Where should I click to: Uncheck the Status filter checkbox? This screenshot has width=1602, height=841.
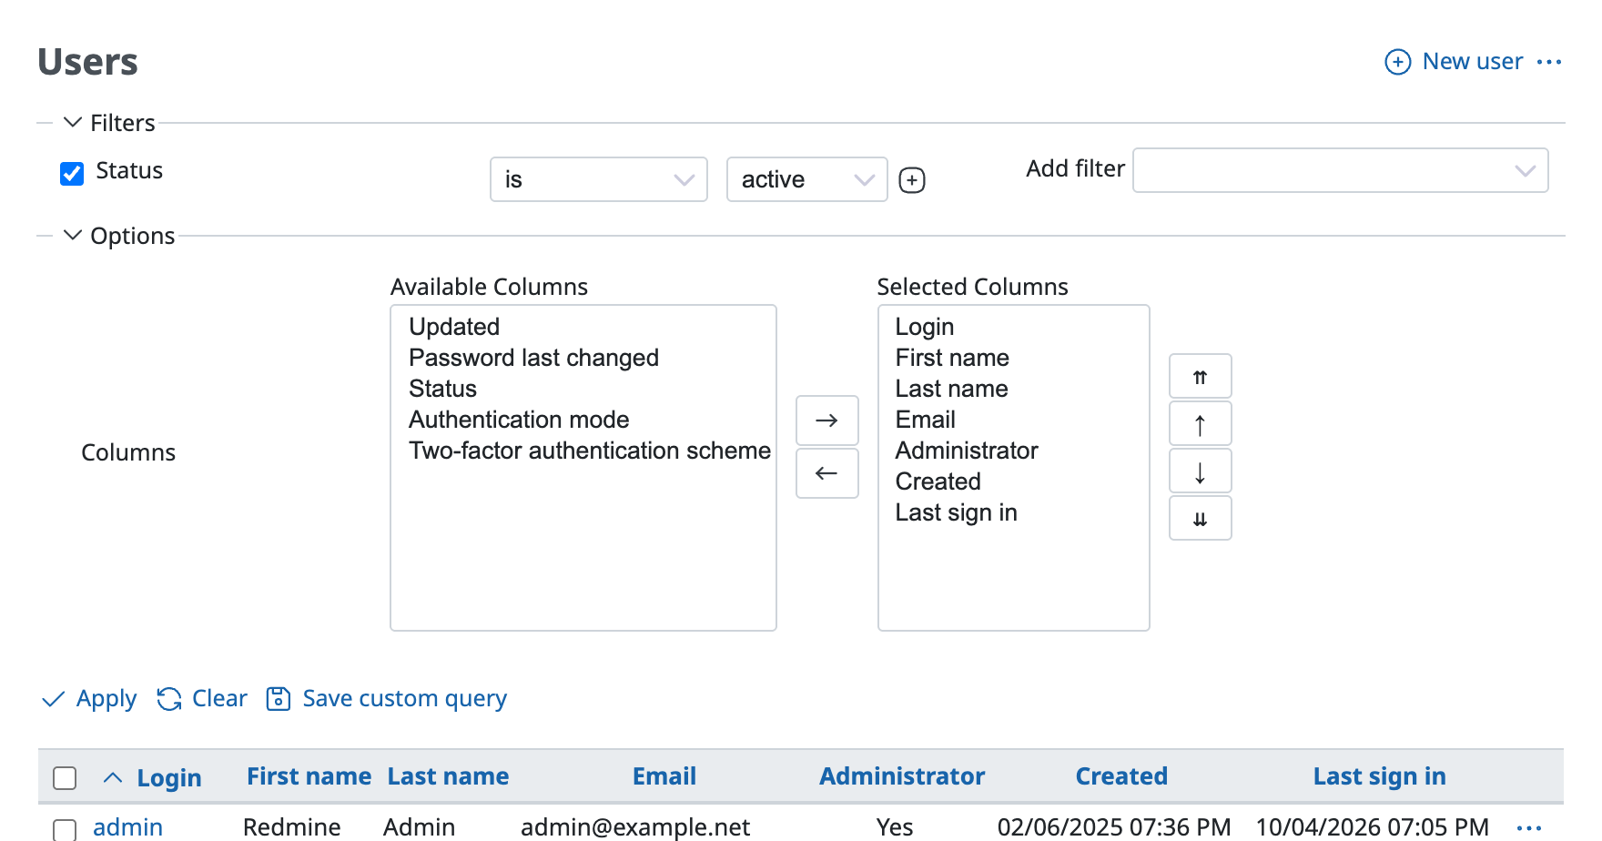coord(72,173)
